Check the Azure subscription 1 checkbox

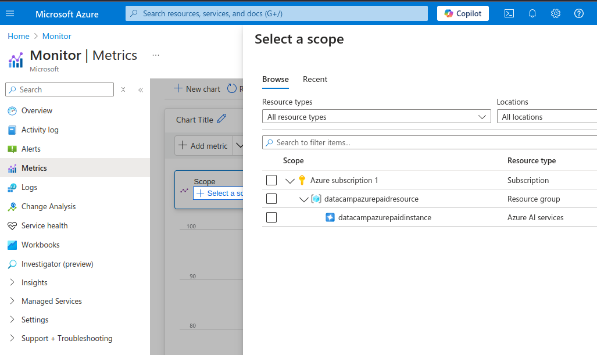(271, 180)
